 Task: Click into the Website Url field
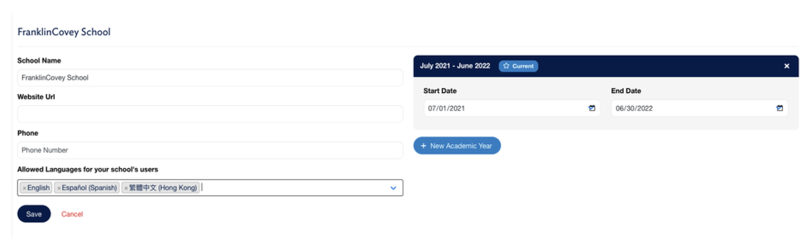click(210, 114)
